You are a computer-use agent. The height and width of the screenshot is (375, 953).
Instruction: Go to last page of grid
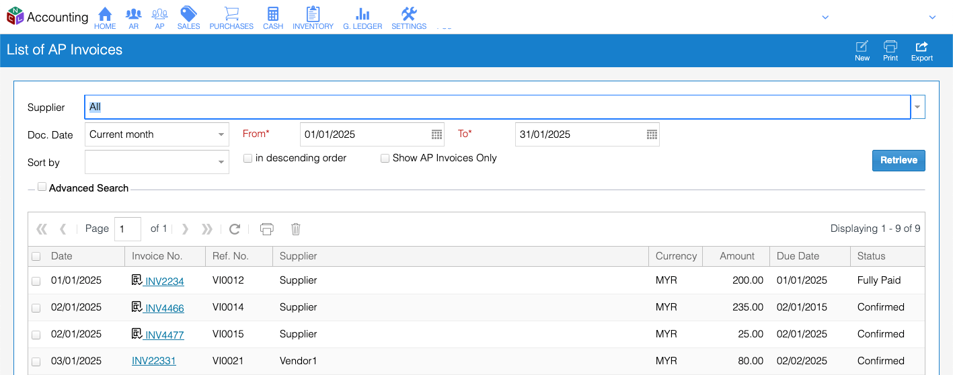point(207,229)
